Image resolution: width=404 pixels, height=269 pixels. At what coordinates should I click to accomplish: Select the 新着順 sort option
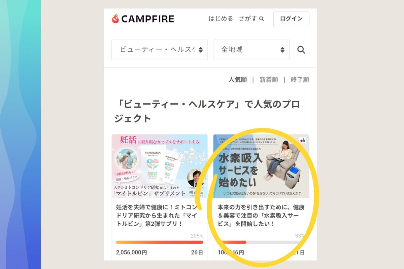[x=269, y=80]
